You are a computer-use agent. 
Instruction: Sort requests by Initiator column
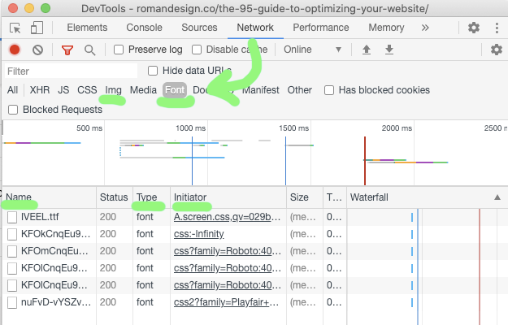coord(228,197)
